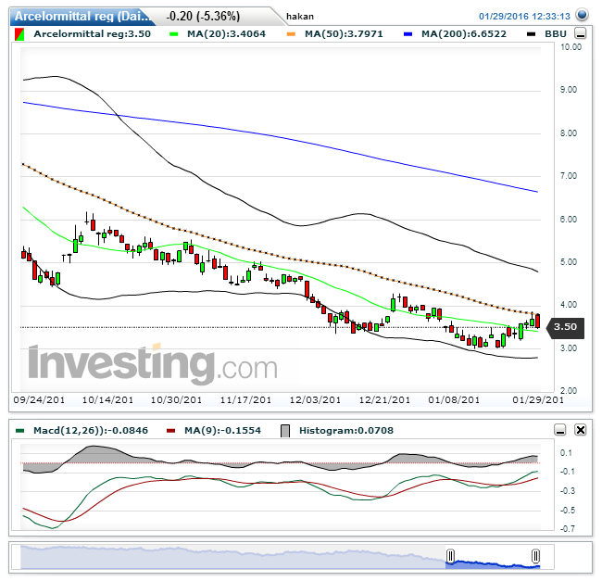The image size is (602, 581).
Task: Click the 12/03/201 date axis label
Action: click(x=315, y=399)
